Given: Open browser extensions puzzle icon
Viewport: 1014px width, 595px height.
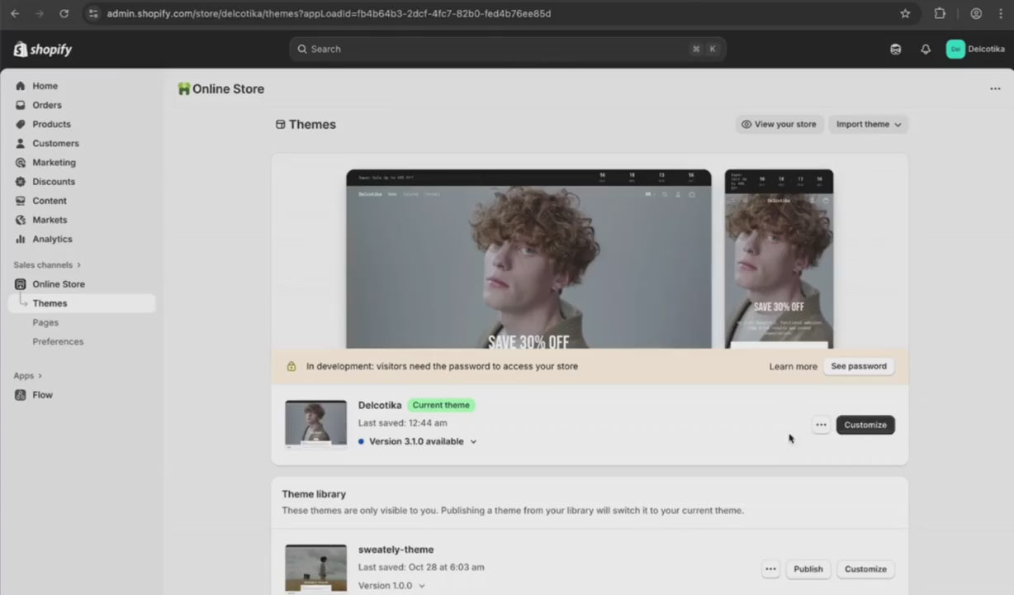Looking at the screenshot, I should [x=940, y=13].
